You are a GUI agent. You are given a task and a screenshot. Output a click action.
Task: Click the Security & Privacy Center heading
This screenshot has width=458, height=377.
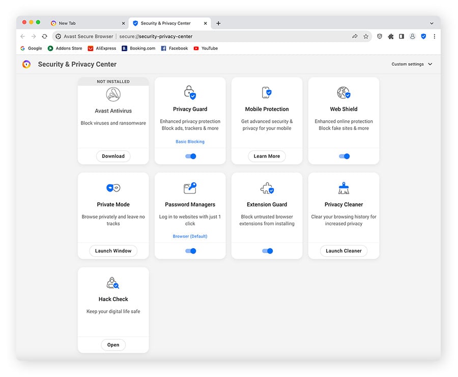[x=77, y=64]
